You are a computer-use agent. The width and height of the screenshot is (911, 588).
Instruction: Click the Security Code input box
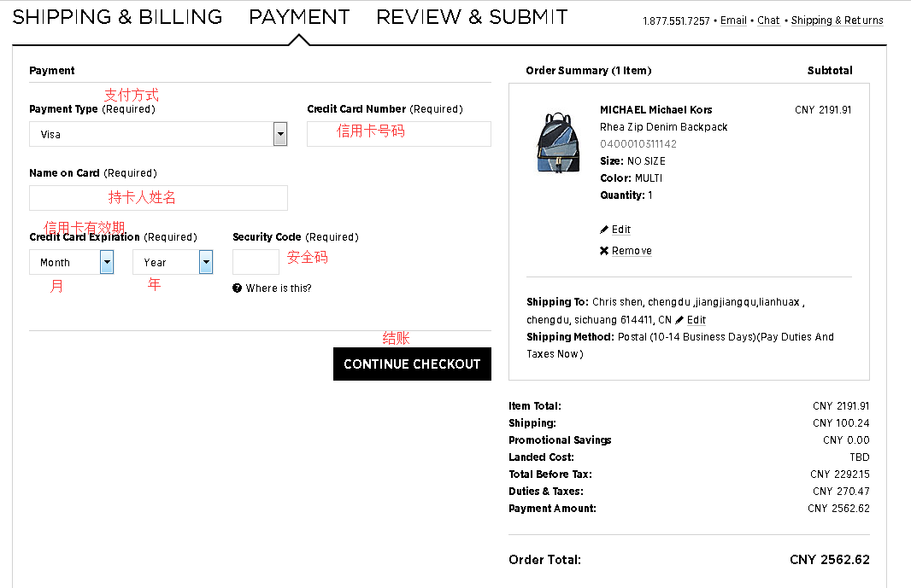(x=256, y=262)
